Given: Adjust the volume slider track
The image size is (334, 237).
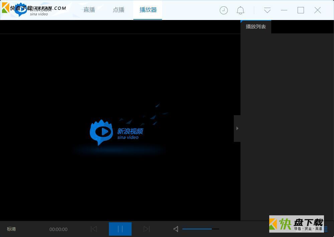Looking at the screenshot, I should tap(201, 229).
